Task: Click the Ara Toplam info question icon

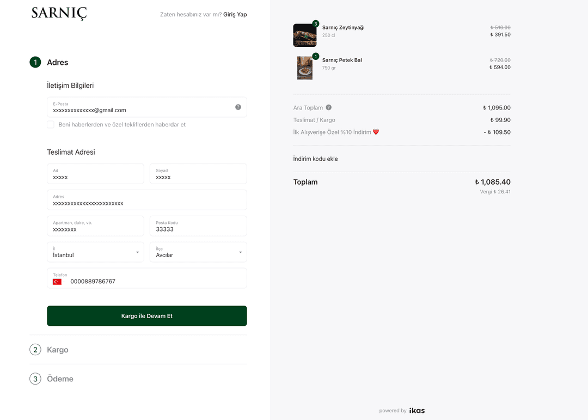Action: click(328, 107)
